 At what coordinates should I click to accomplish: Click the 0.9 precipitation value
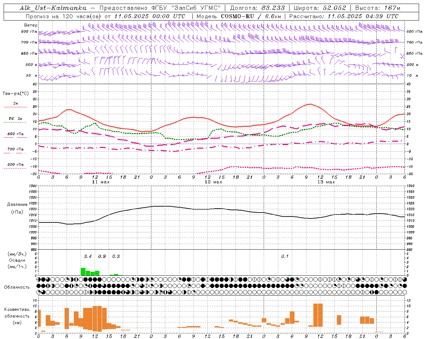pyautogui.click(x=102, y=257)
